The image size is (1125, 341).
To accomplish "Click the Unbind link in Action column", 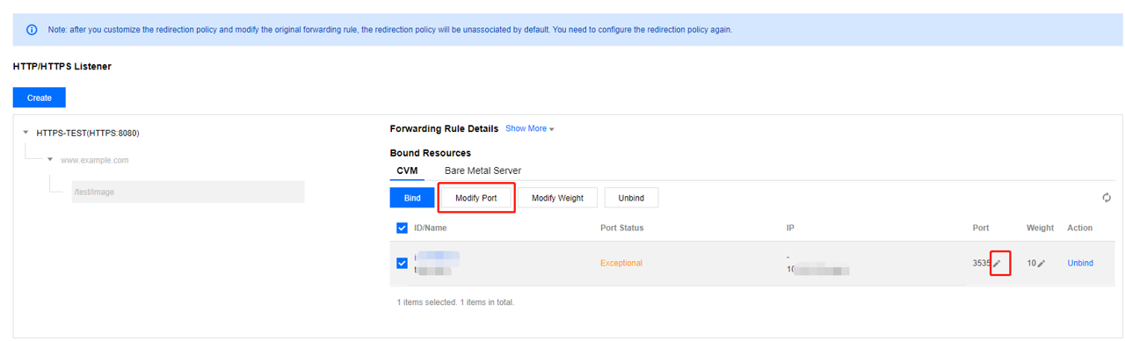I will tap(1080, 263).
